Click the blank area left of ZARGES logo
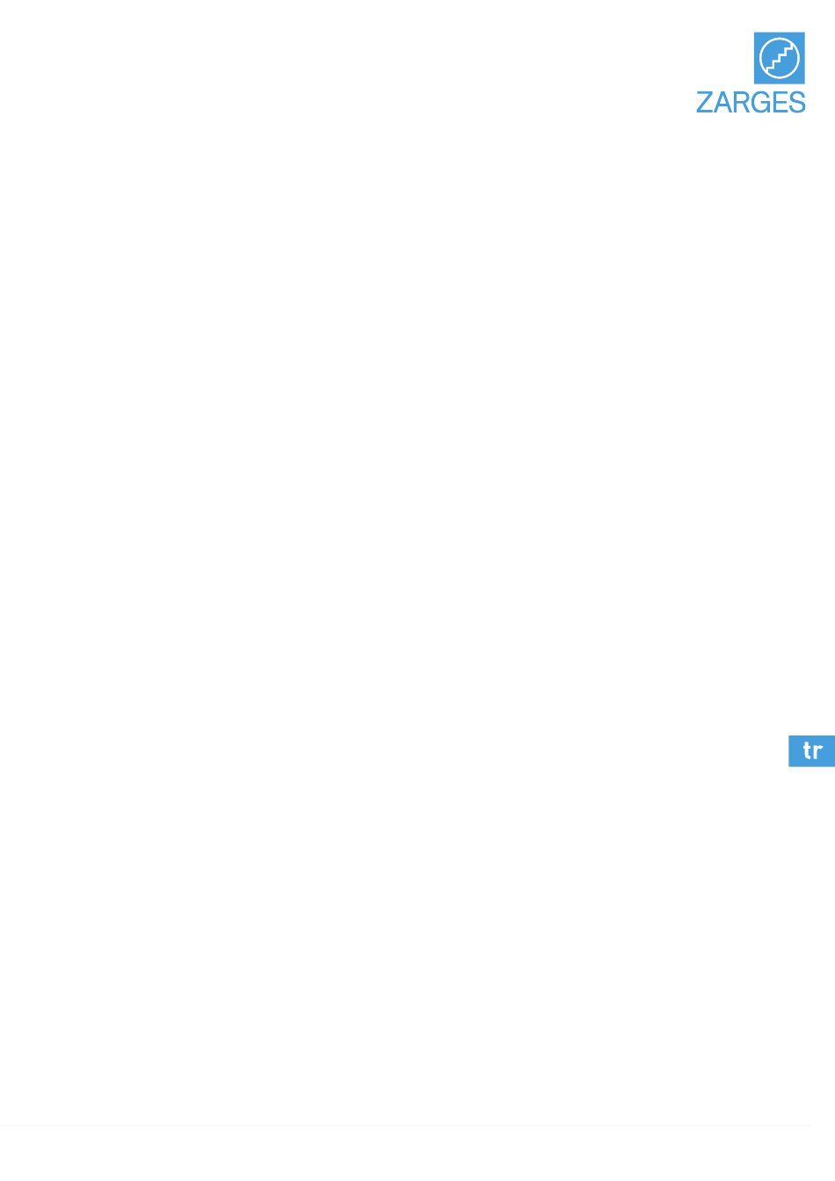This screenshot has width=835, height=1181. [x=352, y=70]
